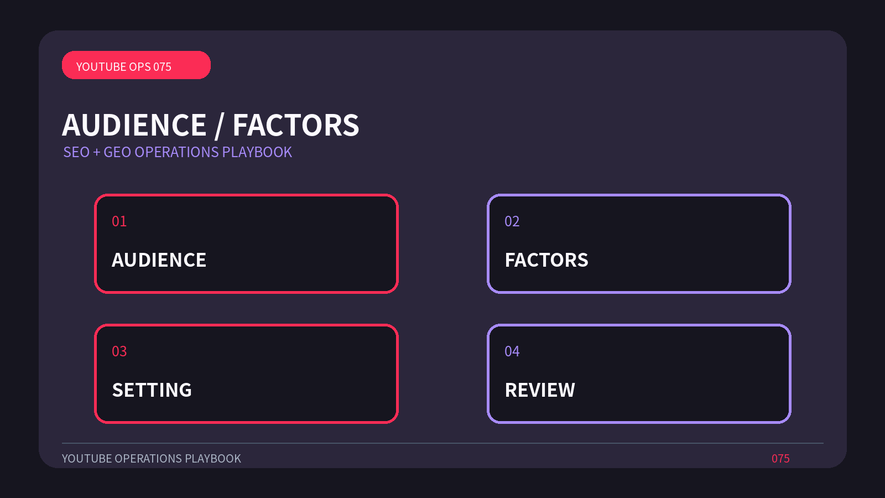The width and height of the screenshot is (885, 498).
Task: Click the number 03 label
Action: (119, 351)
